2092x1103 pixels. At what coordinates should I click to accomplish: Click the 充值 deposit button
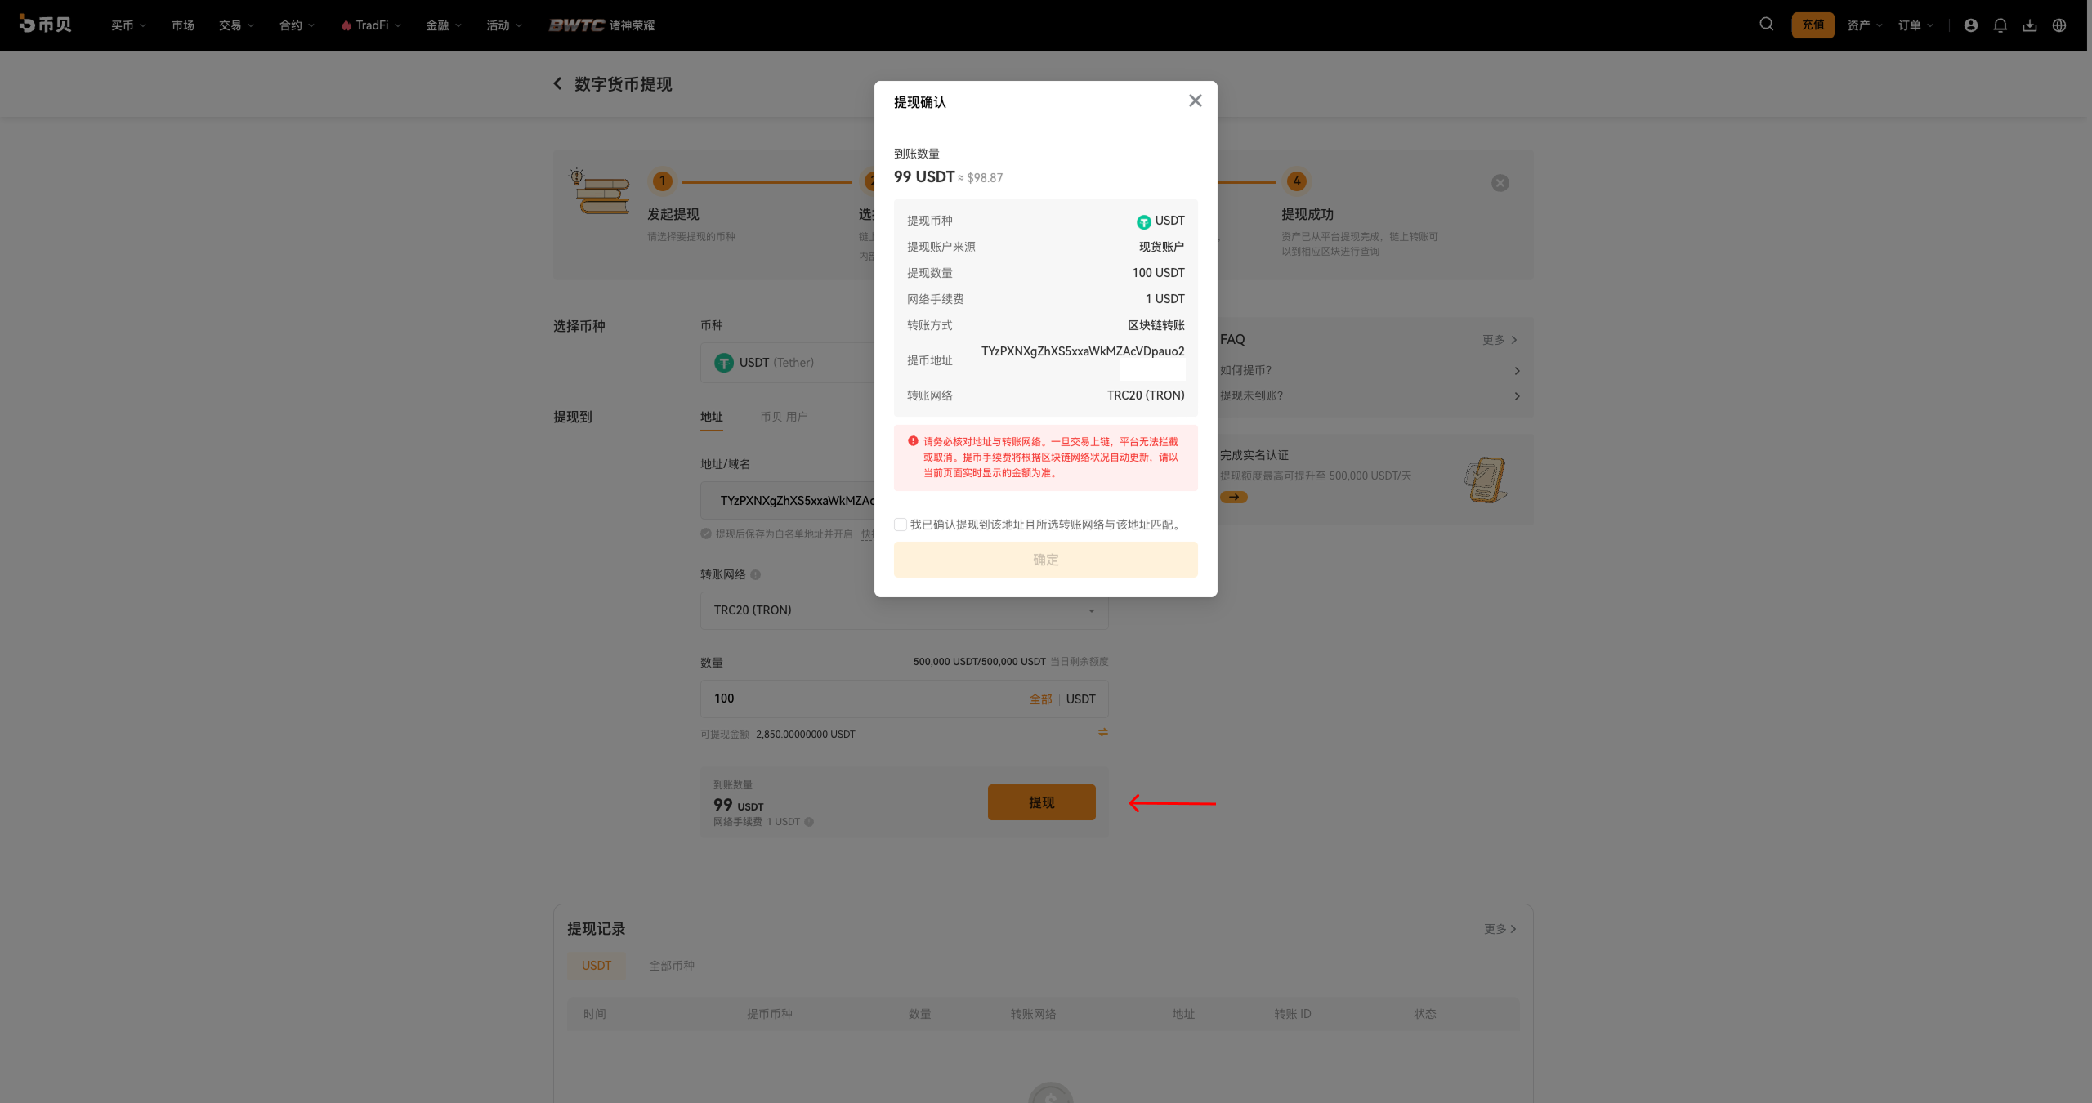[1813, 25]
